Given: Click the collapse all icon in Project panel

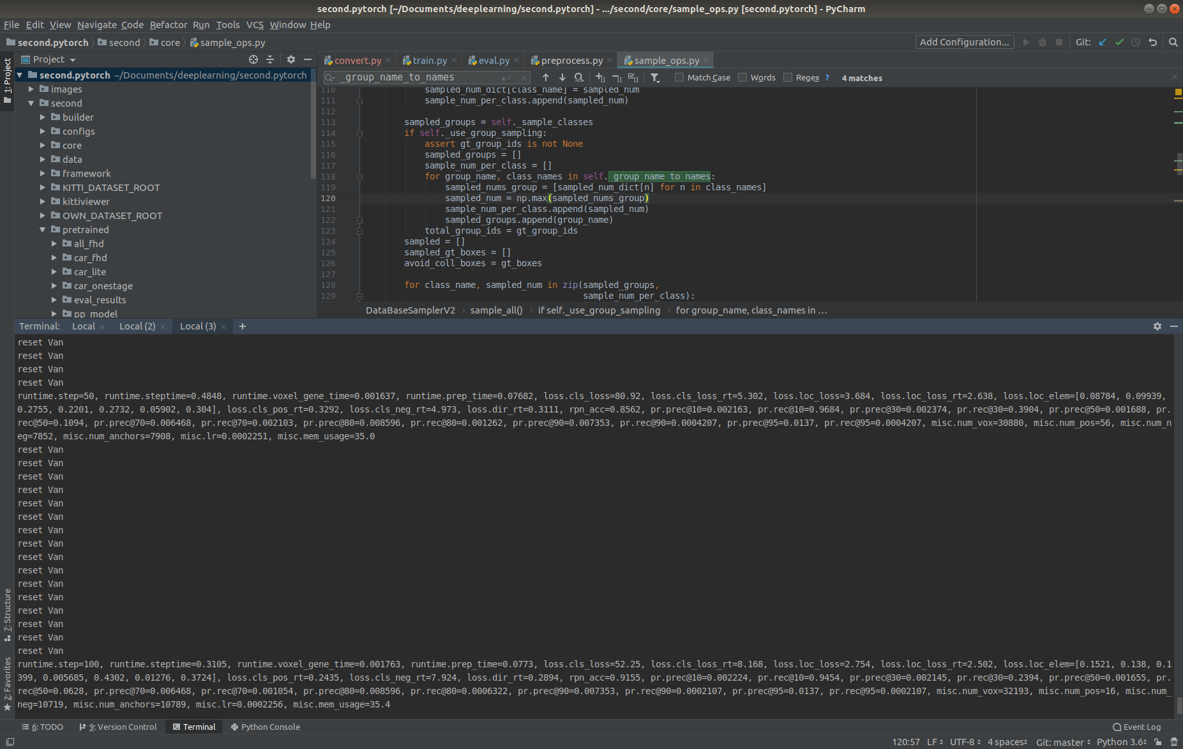Looking at the screenshot, I should click(270, 59).
